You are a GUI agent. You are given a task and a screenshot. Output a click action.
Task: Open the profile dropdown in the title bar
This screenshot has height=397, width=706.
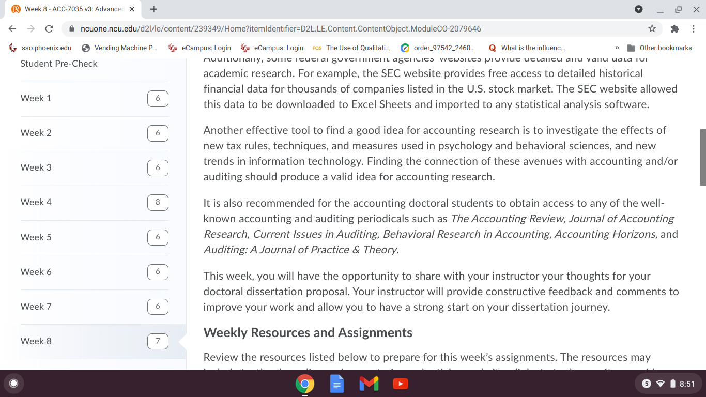coord(639,9)
